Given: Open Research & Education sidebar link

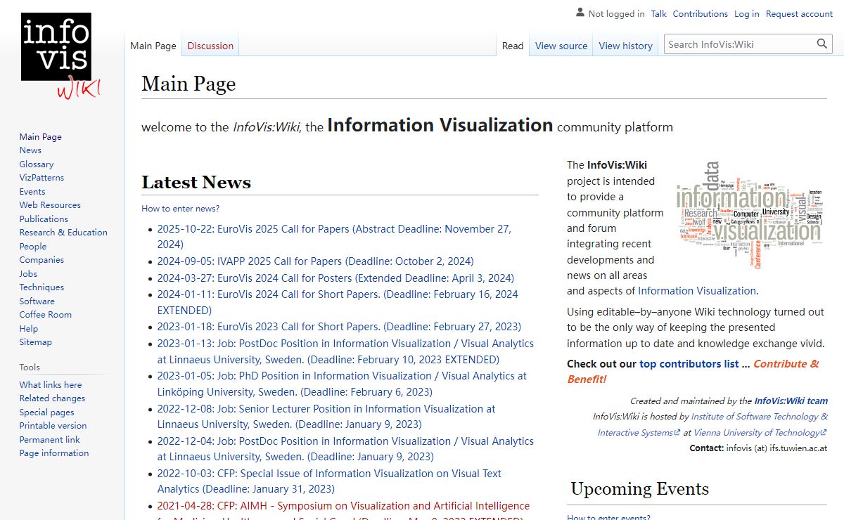Looking at the screenshot, I should pyautogui.click(x=63, y=233).
